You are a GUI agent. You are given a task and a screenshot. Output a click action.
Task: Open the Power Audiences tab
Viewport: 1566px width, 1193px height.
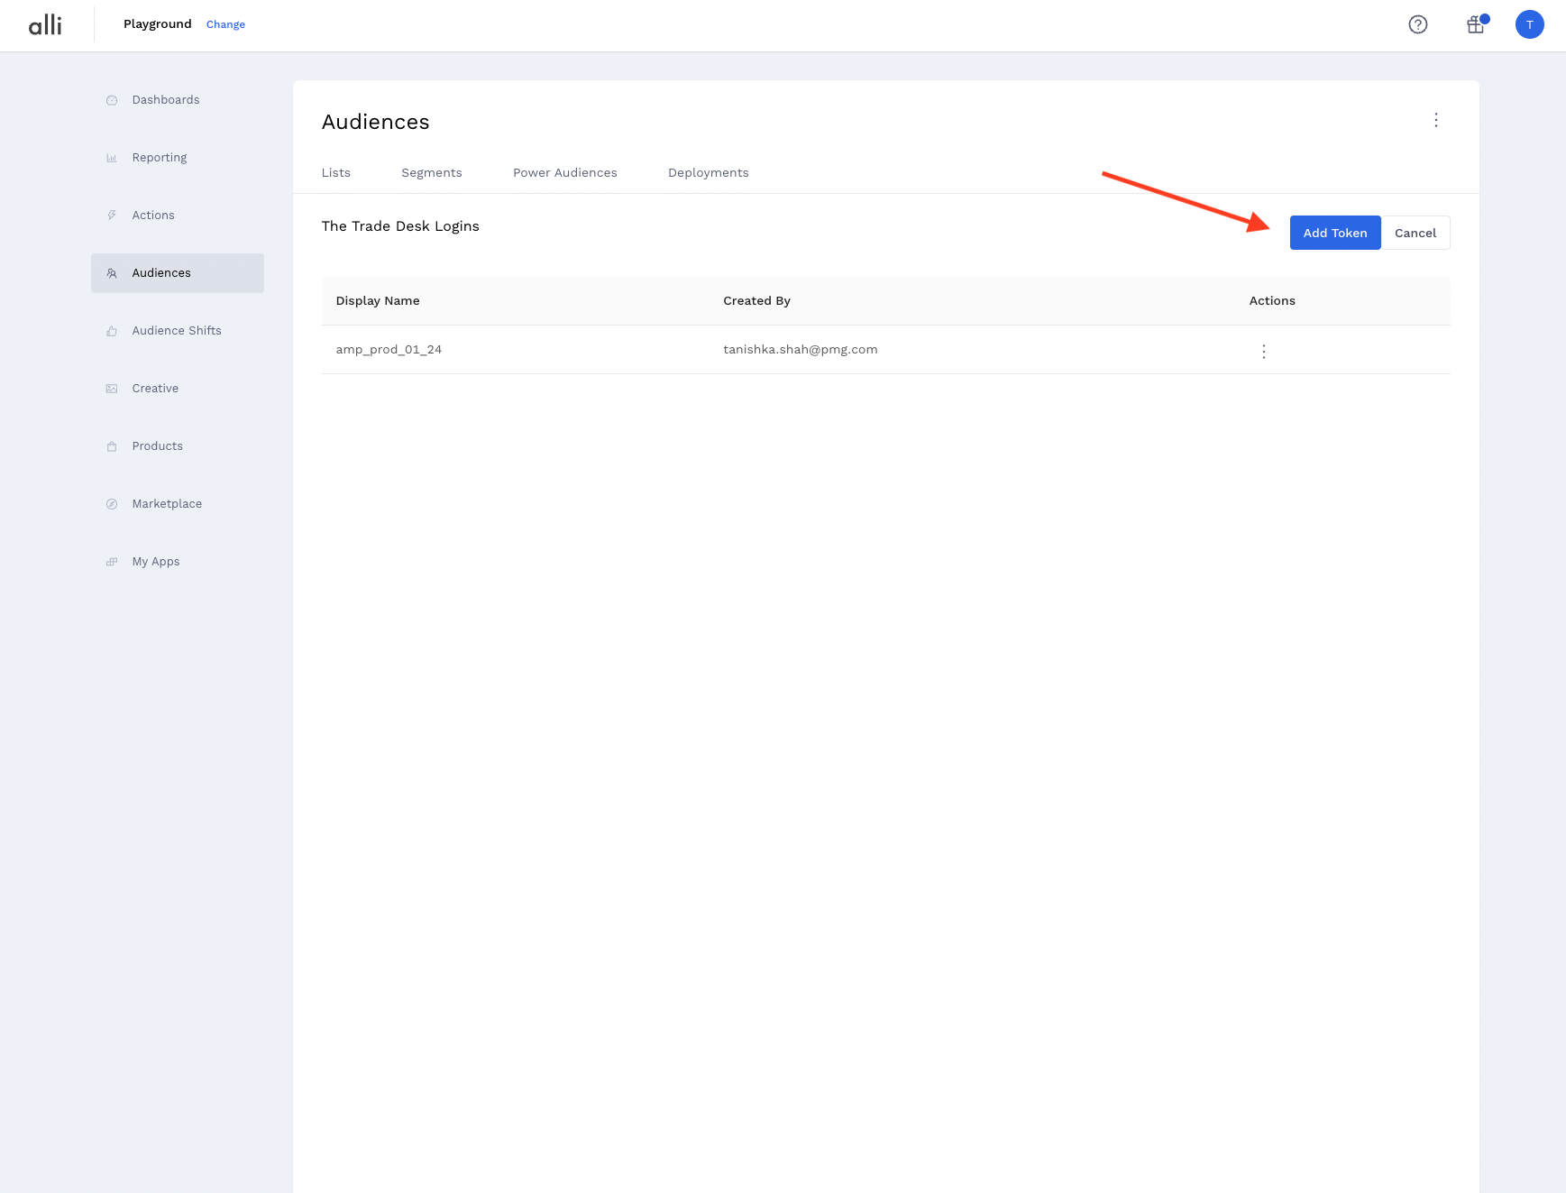pos(564,172)
